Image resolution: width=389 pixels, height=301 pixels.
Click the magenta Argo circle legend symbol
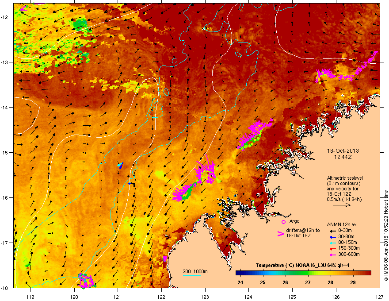coord(283,222)
